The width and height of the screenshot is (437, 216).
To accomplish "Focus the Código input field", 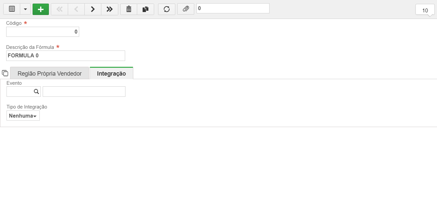I will pyautogui.click(x=43, y=32).
